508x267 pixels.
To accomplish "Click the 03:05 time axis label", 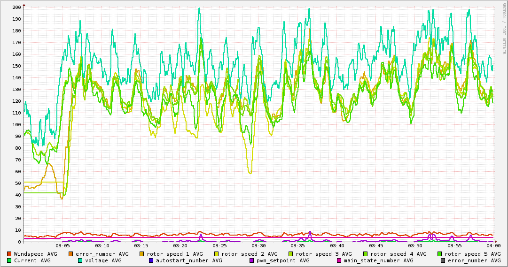I will [x=63, y=246].
